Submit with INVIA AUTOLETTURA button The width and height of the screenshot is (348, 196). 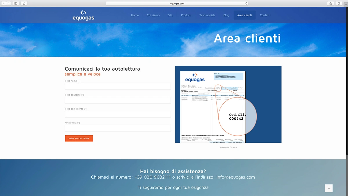[x=79, y=139]
